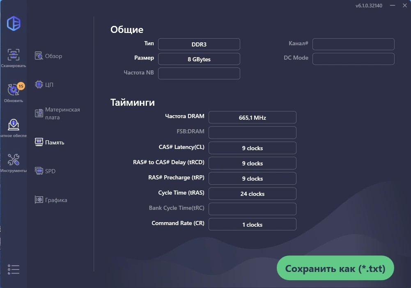This screenshot has width=411, height=288.
Task: Click the RAS# Precharge (tRP) value field
Action: (x=253, y=178)
